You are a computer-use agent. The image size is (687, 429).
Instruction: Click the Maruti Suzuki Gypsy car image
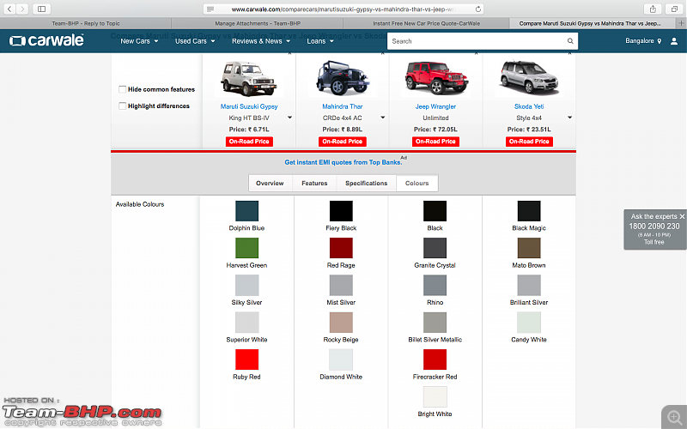click(x=249, y=79)
